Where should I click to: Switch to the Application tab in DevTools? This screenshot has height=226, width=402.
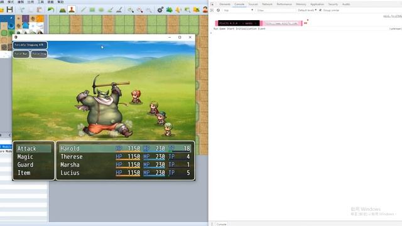click(x=317, y=4)
